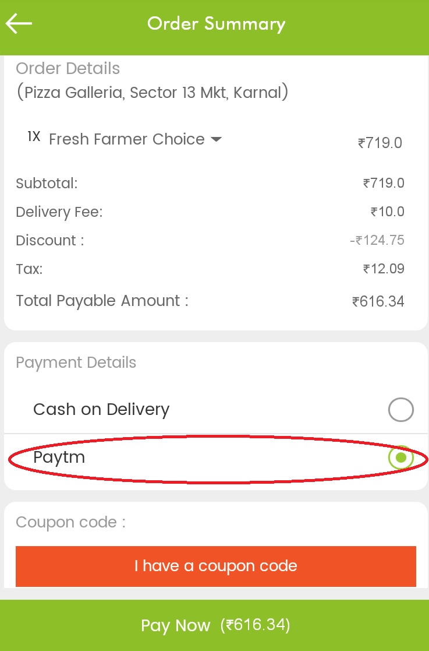Tap the Order Details heading

click(68, 69)
